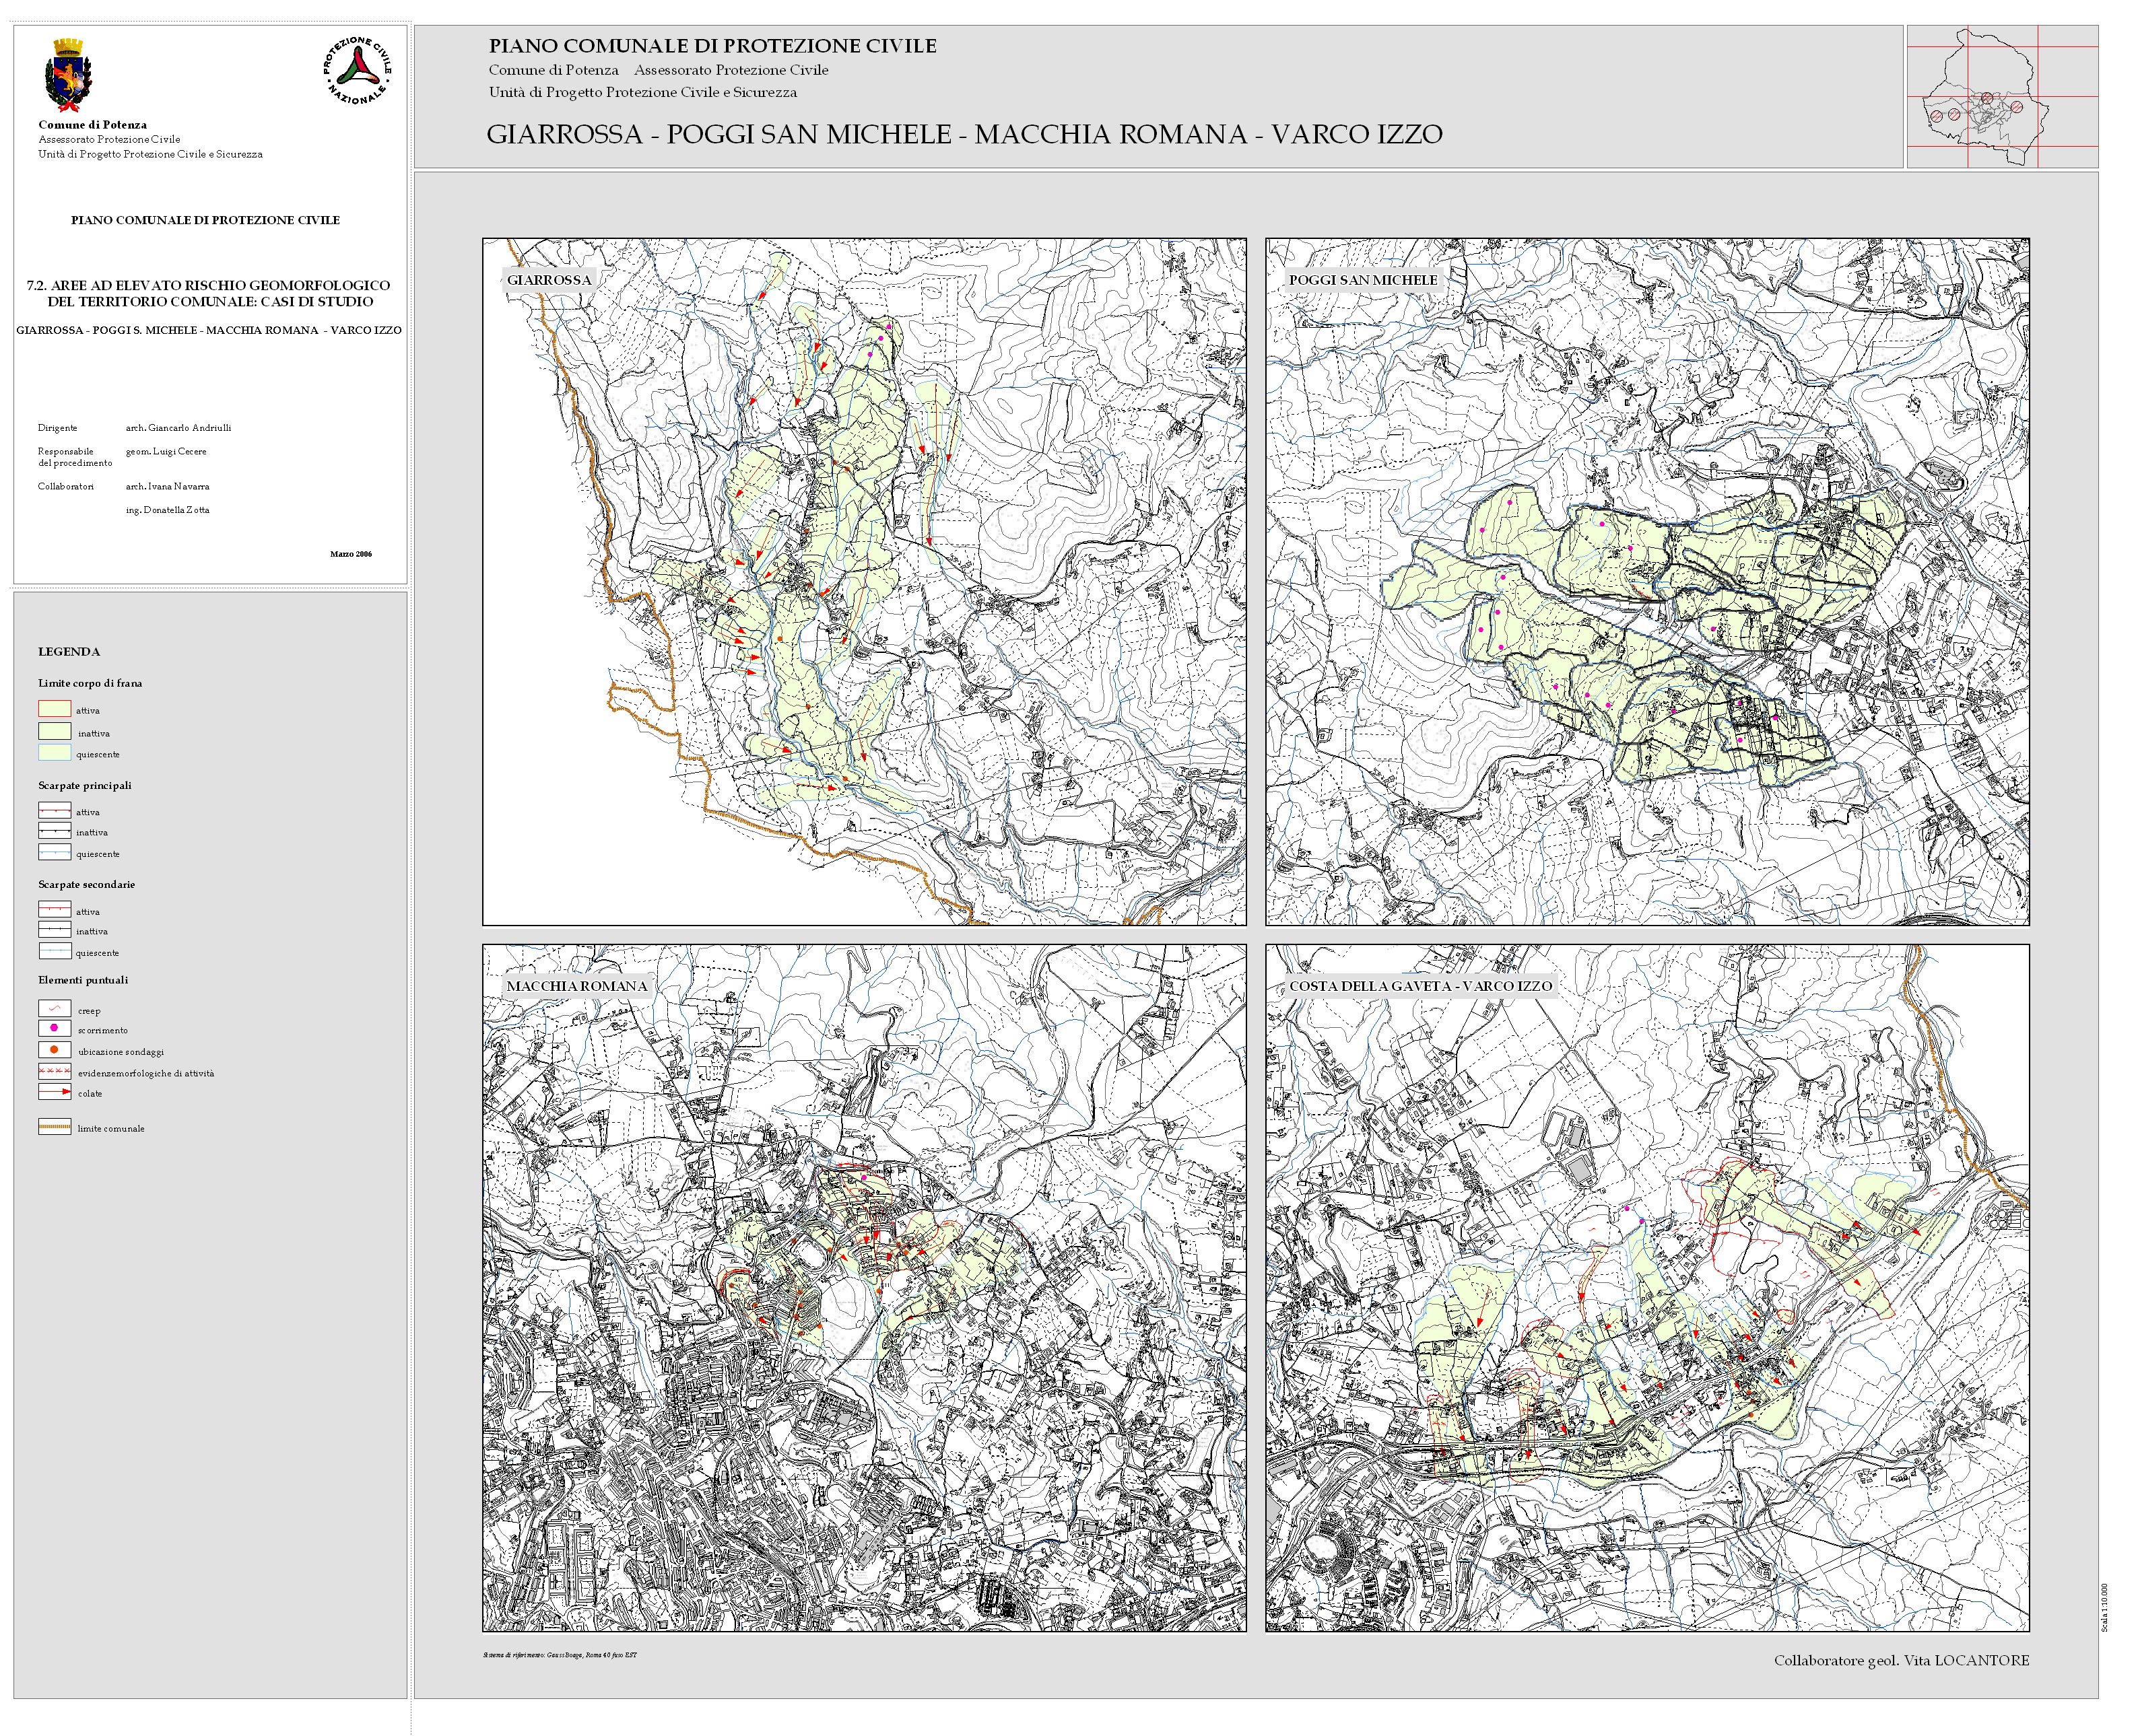2138x1736 pixels.
Task: Click the 'Marzo 2006' date
Action: (351, 554)
